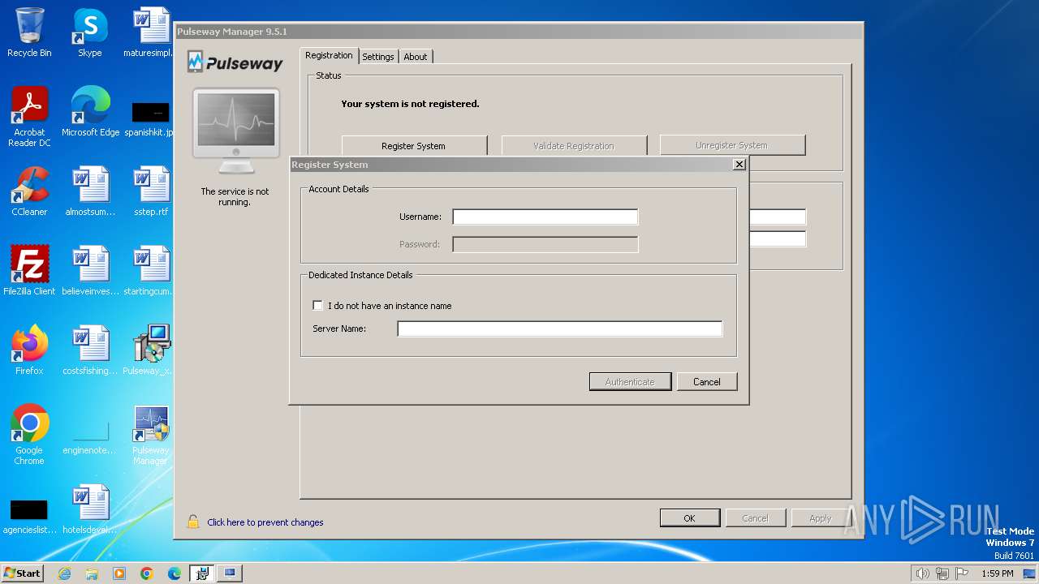Click OK in Pulseway Manager window
This screenshot has height=584, width=1039.
[689, 517]
